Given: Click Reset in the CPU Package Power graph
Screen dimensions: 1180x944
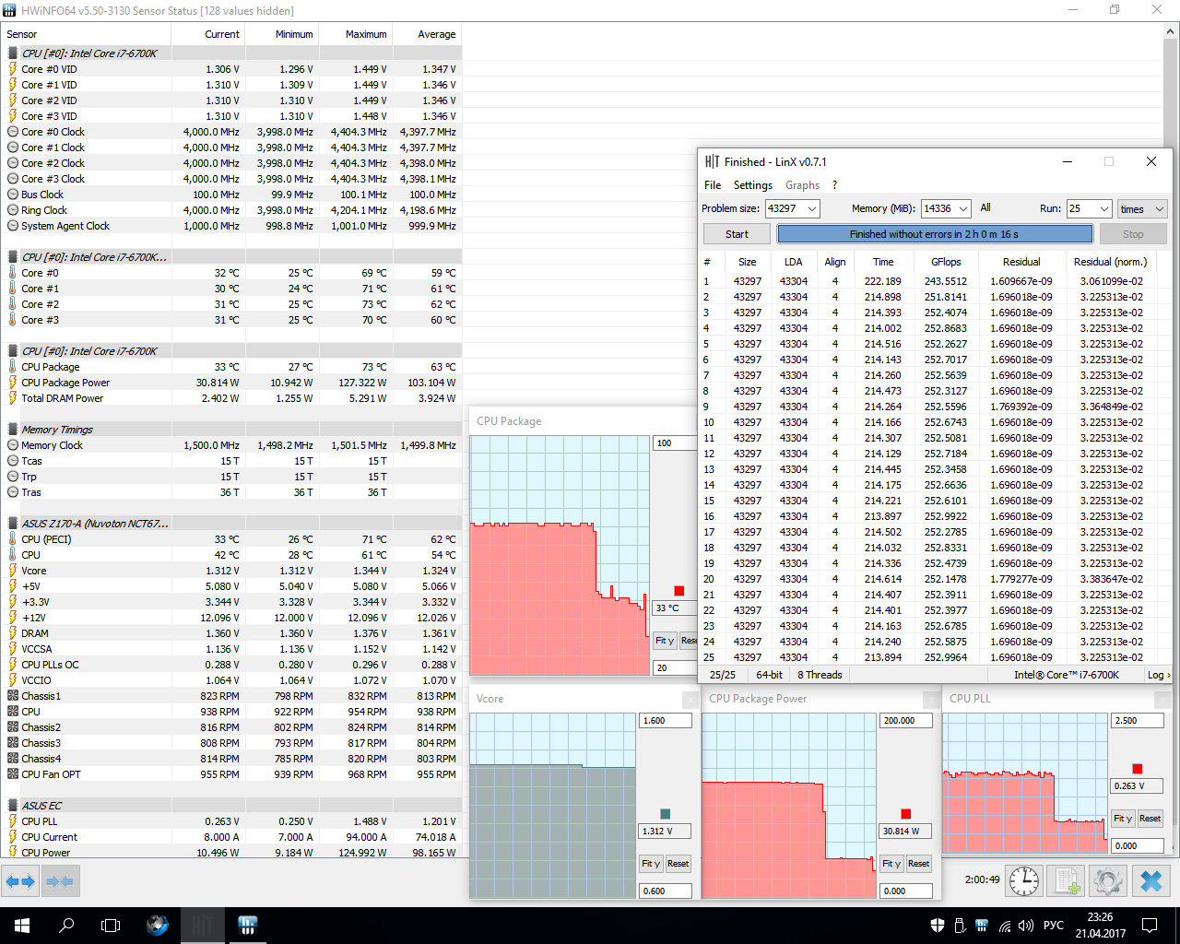Looking at the screenshot, I should [x=919, y=864].
